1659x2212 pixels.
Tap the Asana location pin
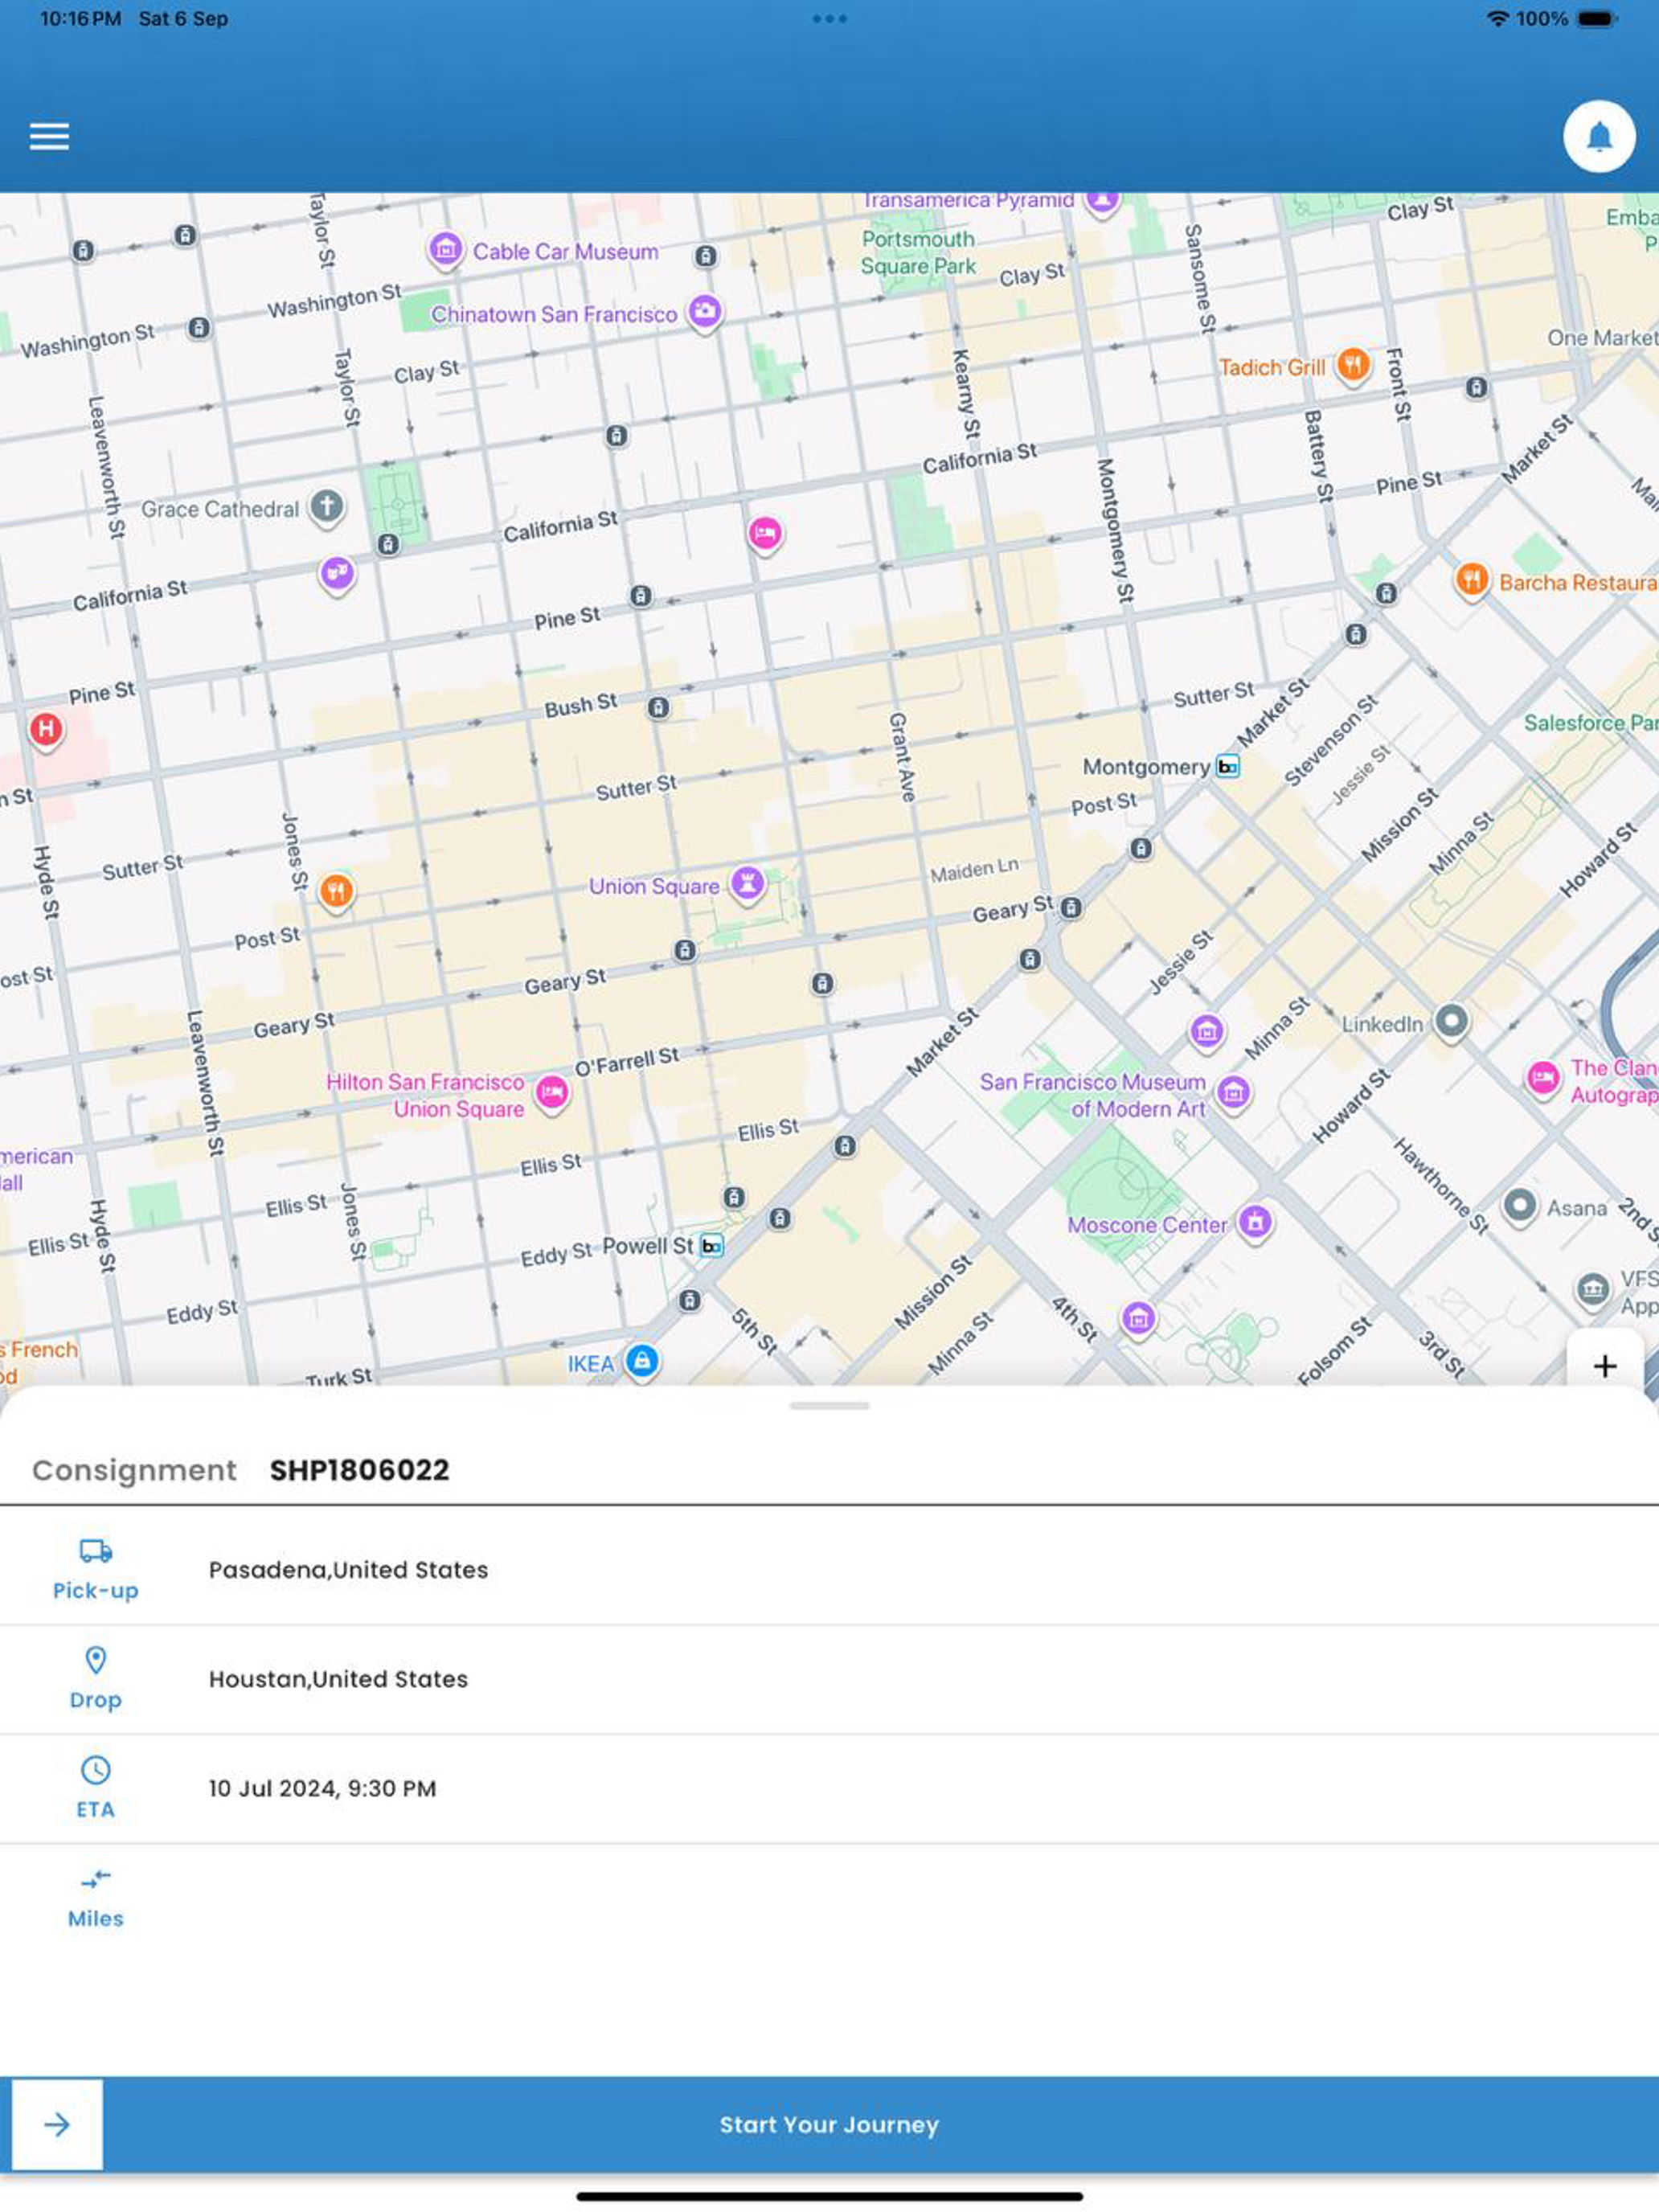click(x=1519, y=1206)
